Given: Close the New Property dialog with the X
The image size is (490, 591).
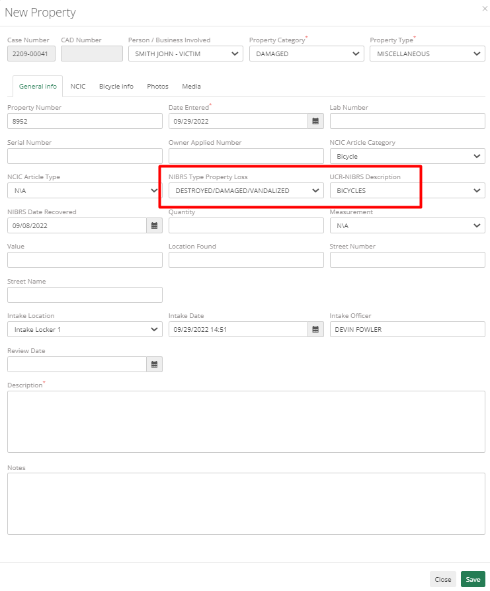Looking at the screenshot, I should point(483,9).
